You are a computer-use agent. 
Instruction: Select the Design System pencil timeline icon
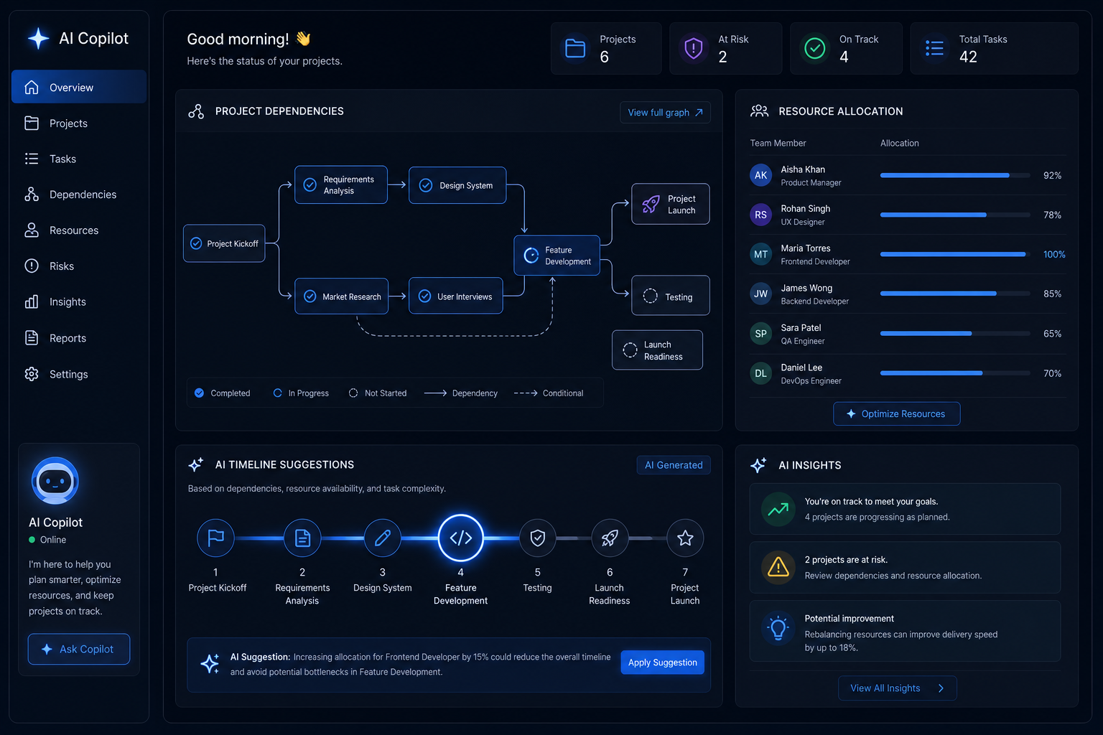(x=383, y=538)
